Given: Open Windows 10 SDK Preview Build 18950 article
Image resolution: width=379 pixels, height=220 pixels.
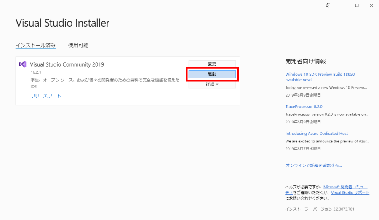Looking at the screenshot, I should (x=320, y=77).
